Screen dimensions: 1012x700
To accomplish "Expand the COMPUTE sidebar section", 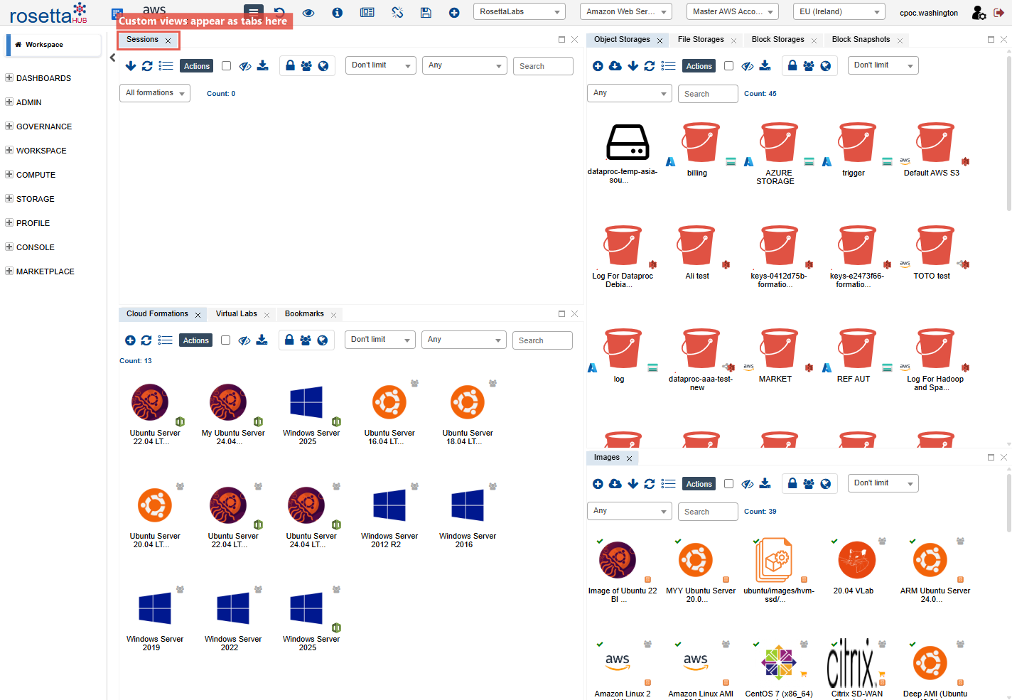I will [x=36, y=175].
